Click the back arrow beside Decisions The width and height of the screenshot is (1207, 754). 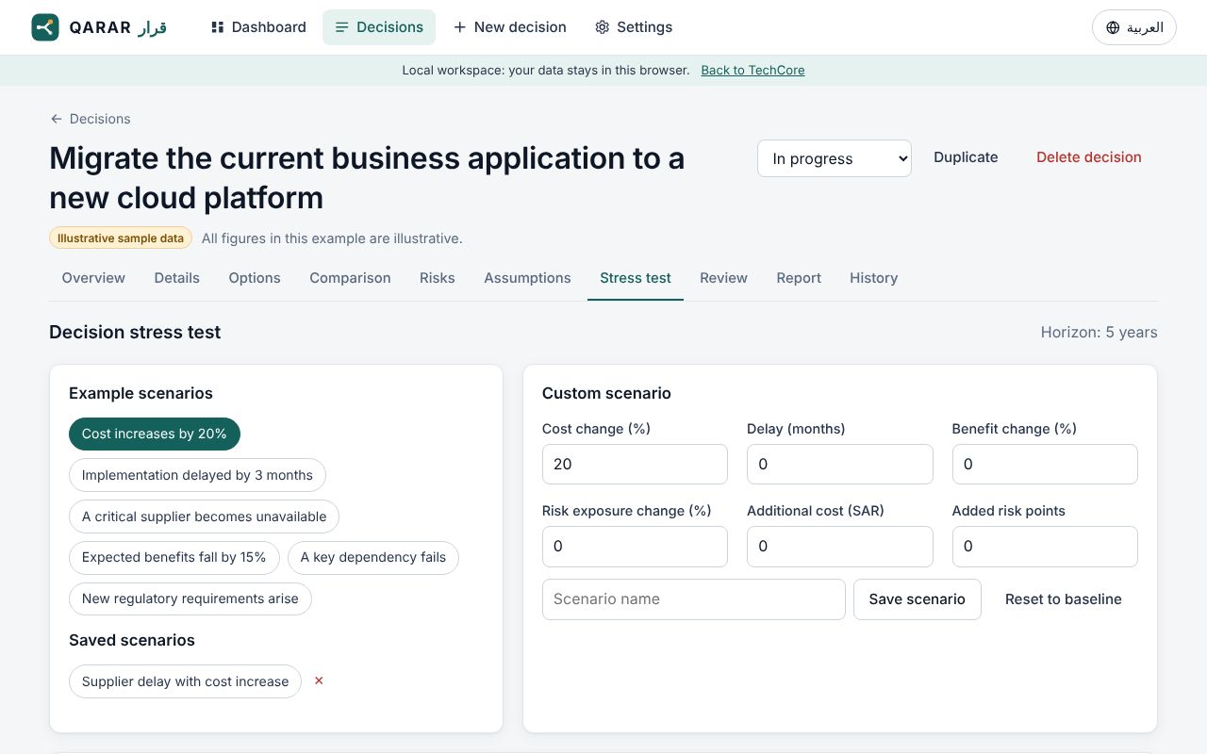pos(57,119)
